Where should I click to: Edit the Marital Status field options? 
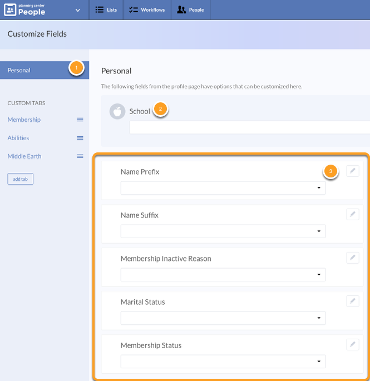pyautogui.click(x=353, y=301)
